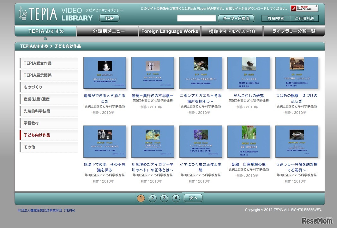This screenshot has height=228, width=337.
Task: Open the 視聴タイトルベスト10 tab
Action: 232,31
